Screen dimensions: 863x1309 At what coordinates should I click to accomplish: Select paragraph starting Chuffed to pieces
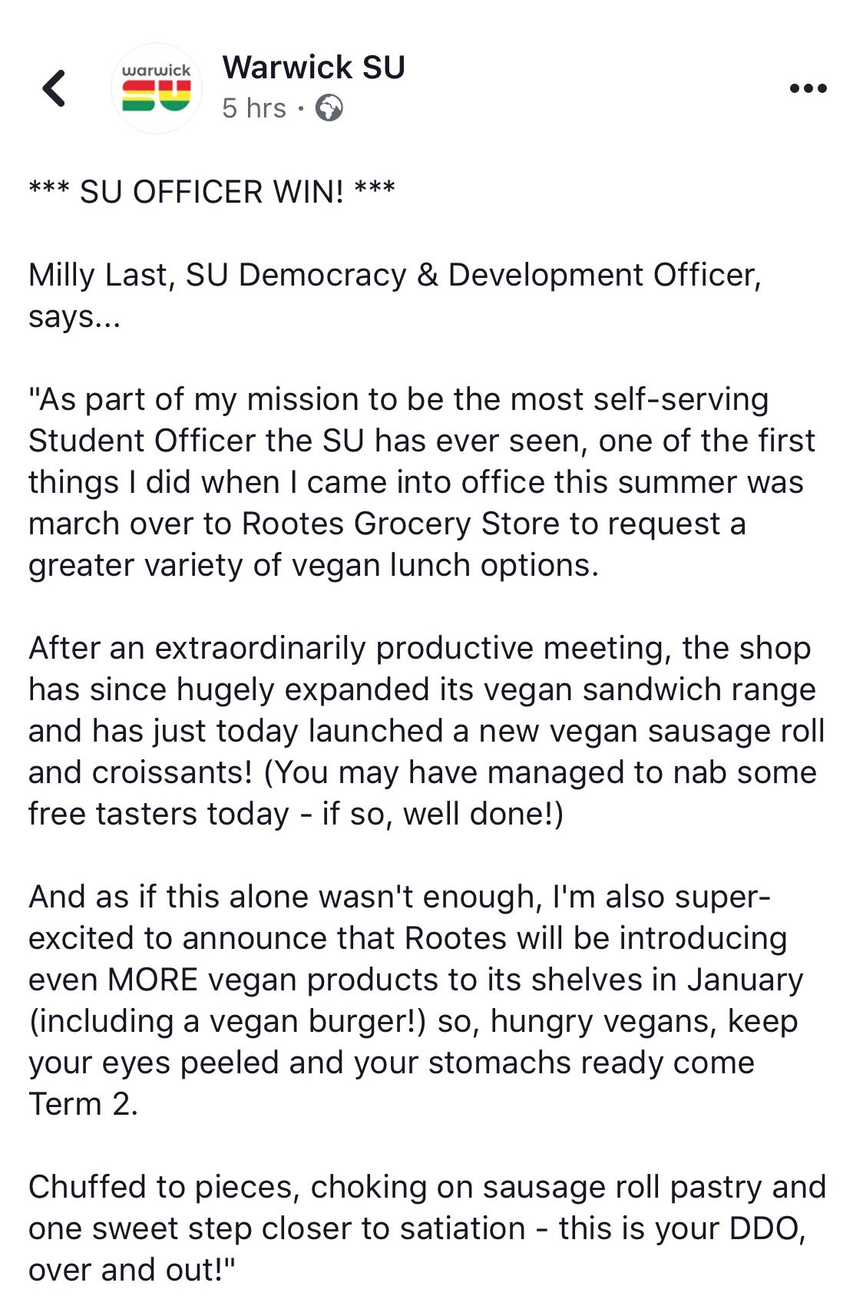pyautogui.click(x=427, y=1228)
